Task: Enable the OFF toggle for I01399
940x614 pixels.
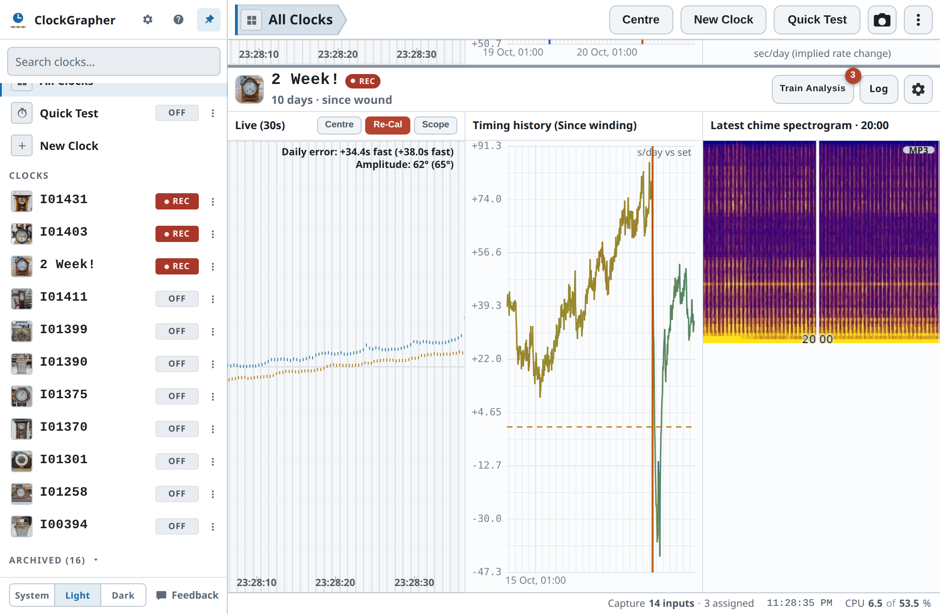Action: tap(177, 331)
